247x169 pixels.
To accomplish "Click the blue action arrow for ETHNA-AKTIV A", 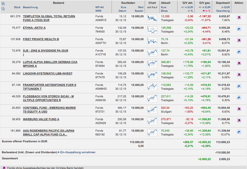I will [239, 29].
